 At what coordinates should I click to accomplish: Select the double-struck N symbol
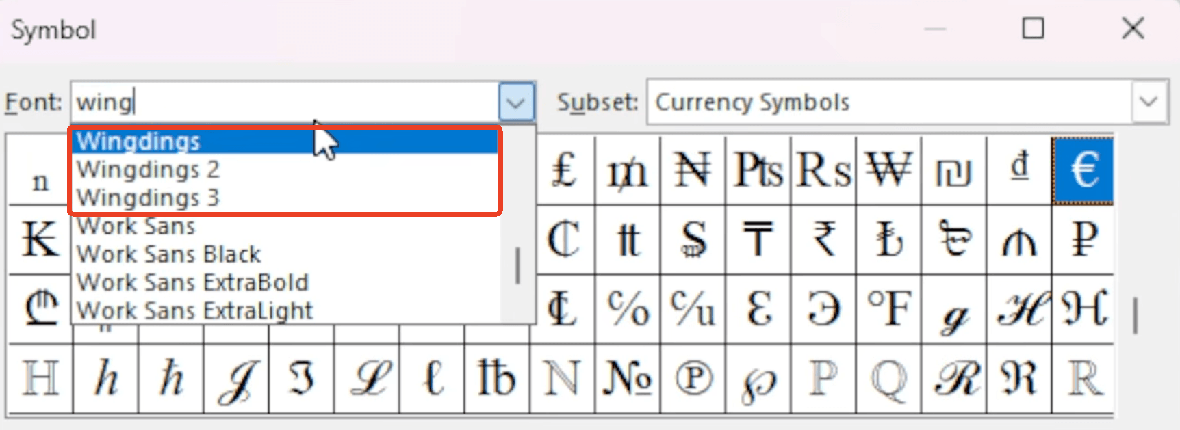click(x=563, y=379)
